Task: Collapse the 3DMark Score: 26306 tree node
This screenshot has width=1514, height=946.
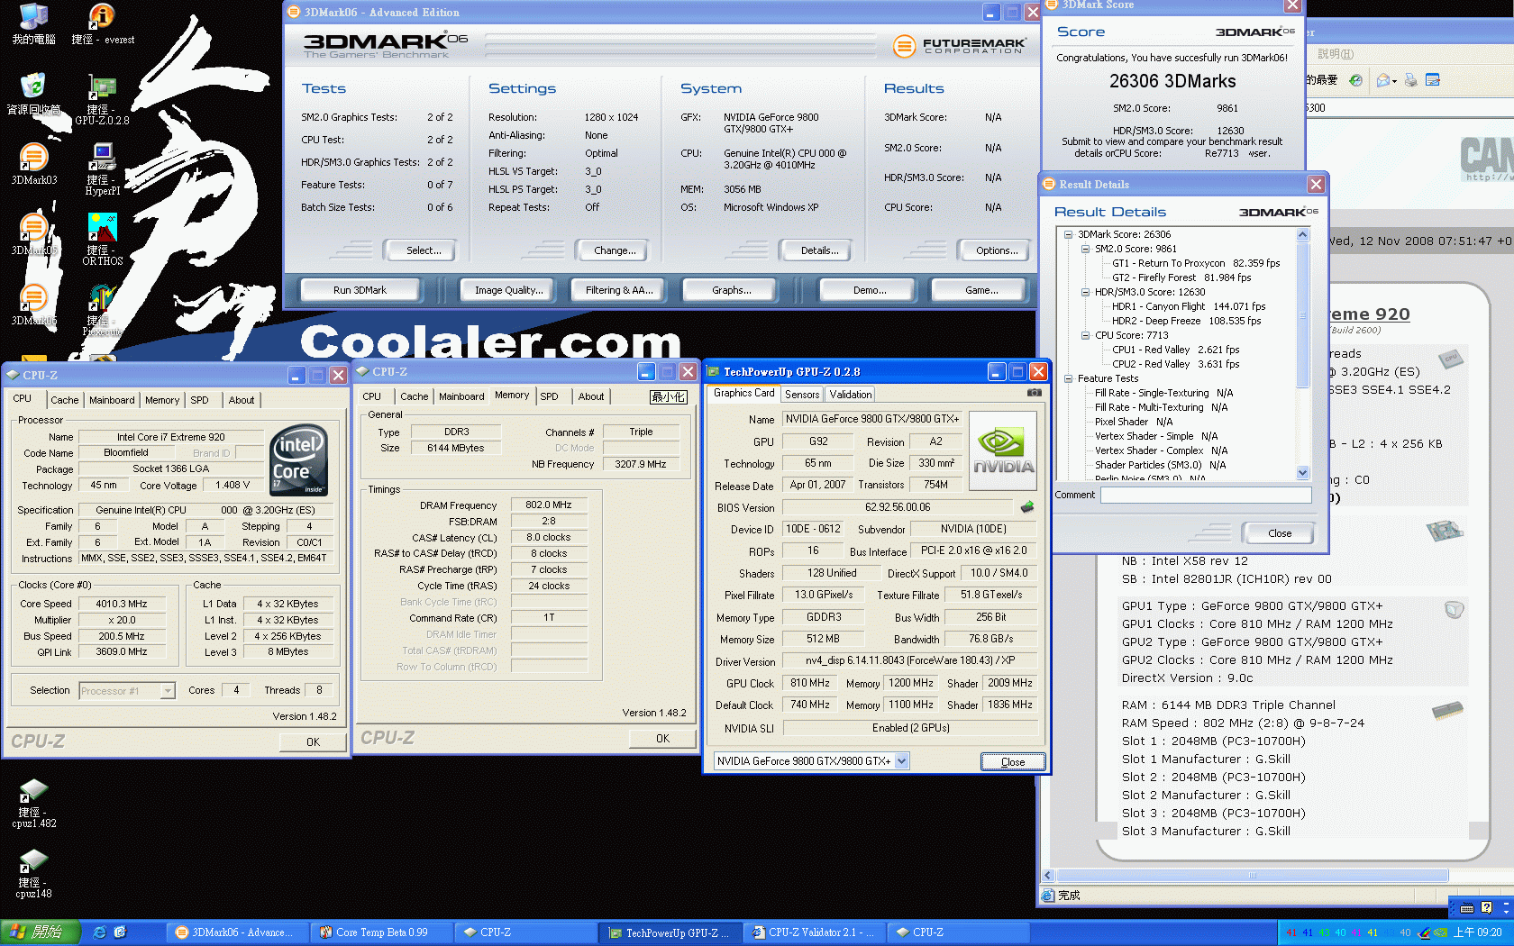Action: (x=1068, y=234)
